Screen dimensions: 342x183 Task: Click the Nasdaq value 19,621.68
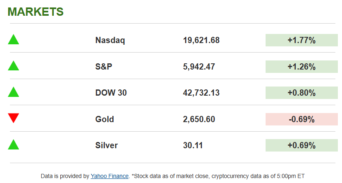(x=201, y=40)
